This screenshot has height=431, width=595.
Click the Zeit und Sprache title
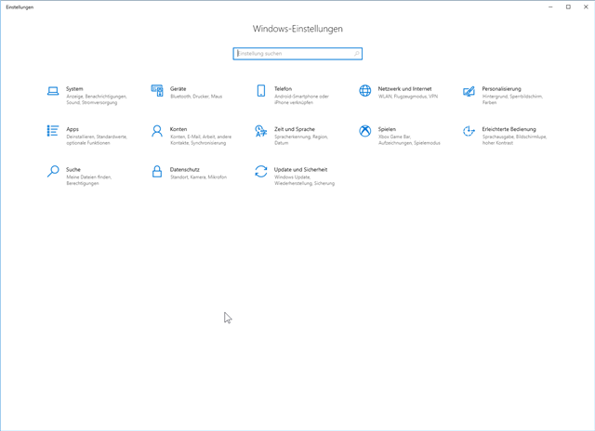coord(295,129)
